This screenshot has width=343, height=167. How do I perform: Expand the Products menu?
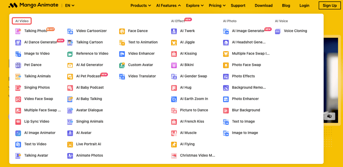click(x=141, y=6)
